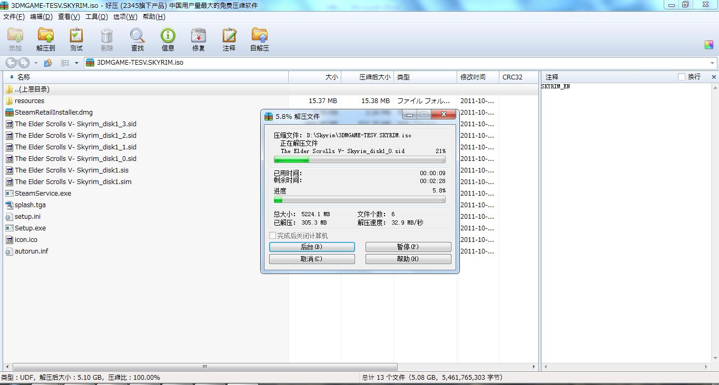Close the 注释 comment panel
This screenshot has width=719, height=385.
(714, 77)
